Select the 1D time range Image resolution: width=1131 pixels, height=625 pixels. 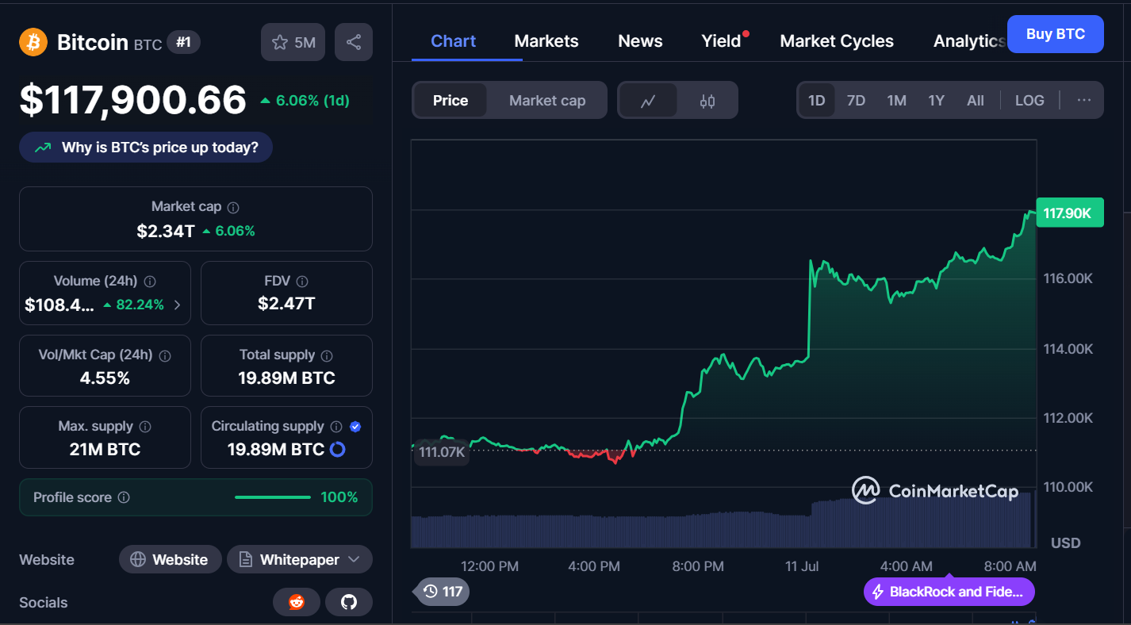coord(817,101)
